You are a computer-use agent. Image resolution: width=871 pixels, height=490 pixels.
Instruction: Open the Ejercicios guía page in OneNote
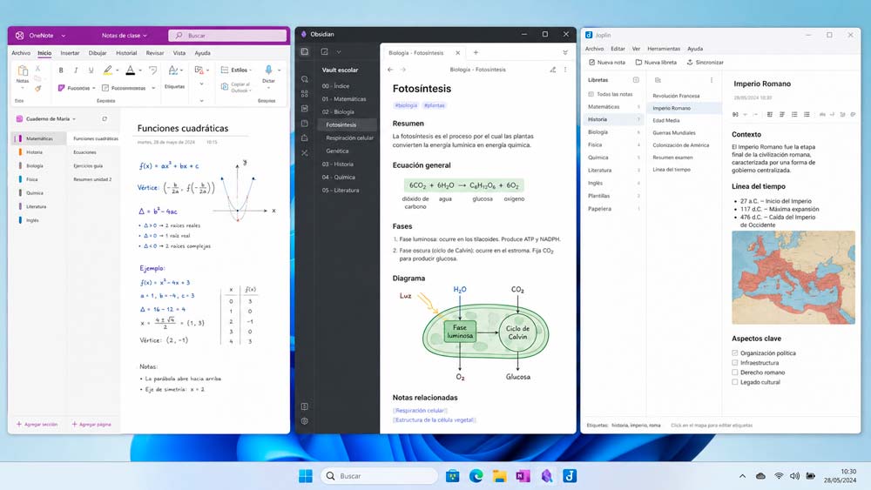pyautogui.click(x=88, y=166)
